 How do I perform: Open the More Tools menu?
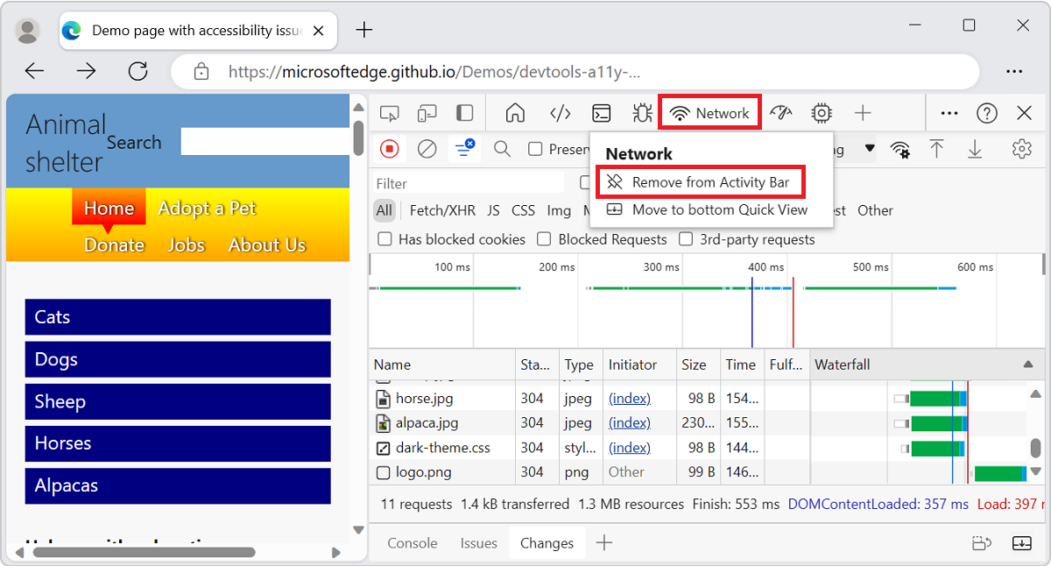point(949,112)
